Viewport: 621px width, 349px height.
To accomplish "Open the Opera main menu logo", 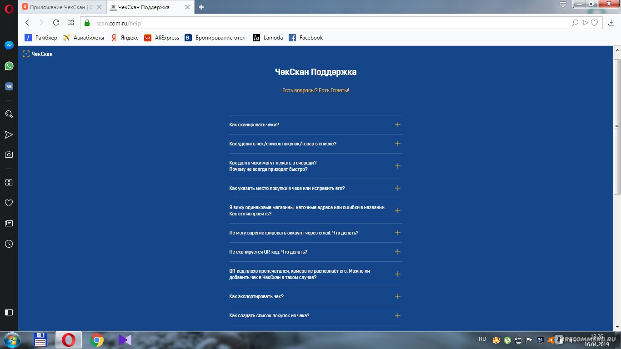I will point(9,8).
